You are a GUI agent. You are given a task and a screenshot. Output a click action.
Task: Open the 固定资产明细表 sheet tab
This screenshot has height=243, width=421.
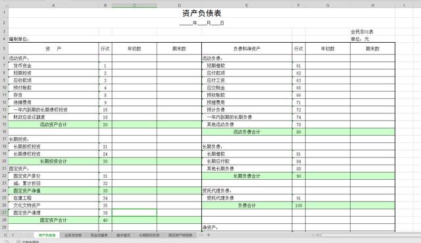pyautogui.click(x=180, y=235)
